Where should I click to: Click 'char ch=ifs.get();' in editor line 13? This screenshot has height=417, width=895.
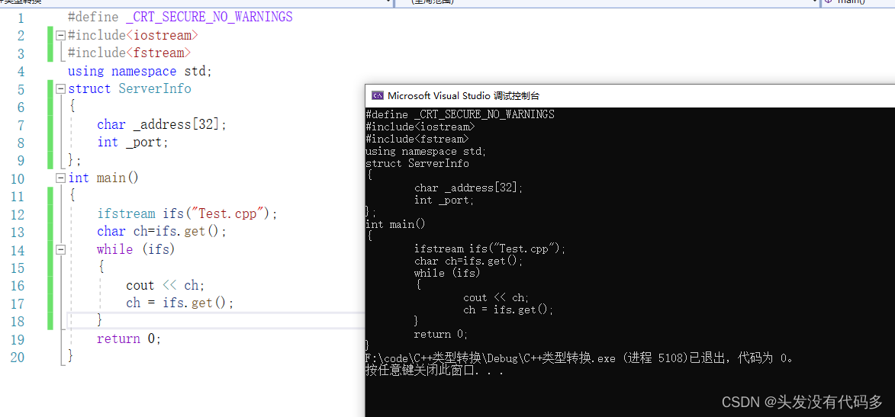162,232
